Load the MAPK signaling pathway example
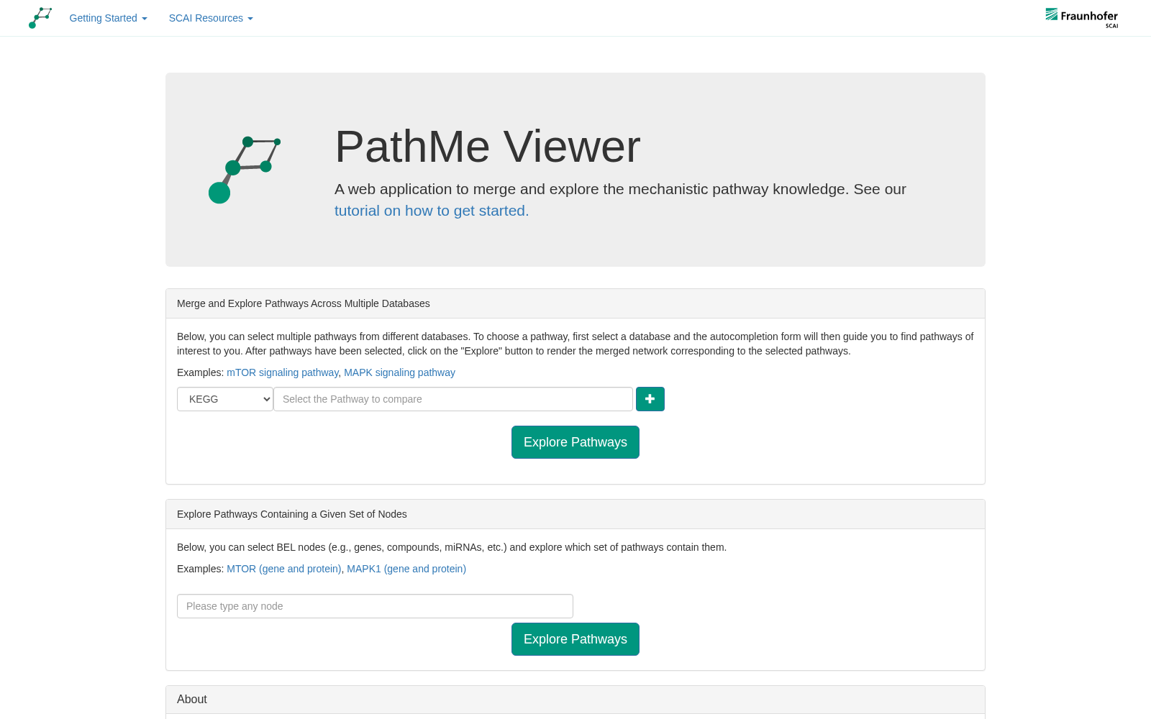The image size is (1151, 719). 399,372
